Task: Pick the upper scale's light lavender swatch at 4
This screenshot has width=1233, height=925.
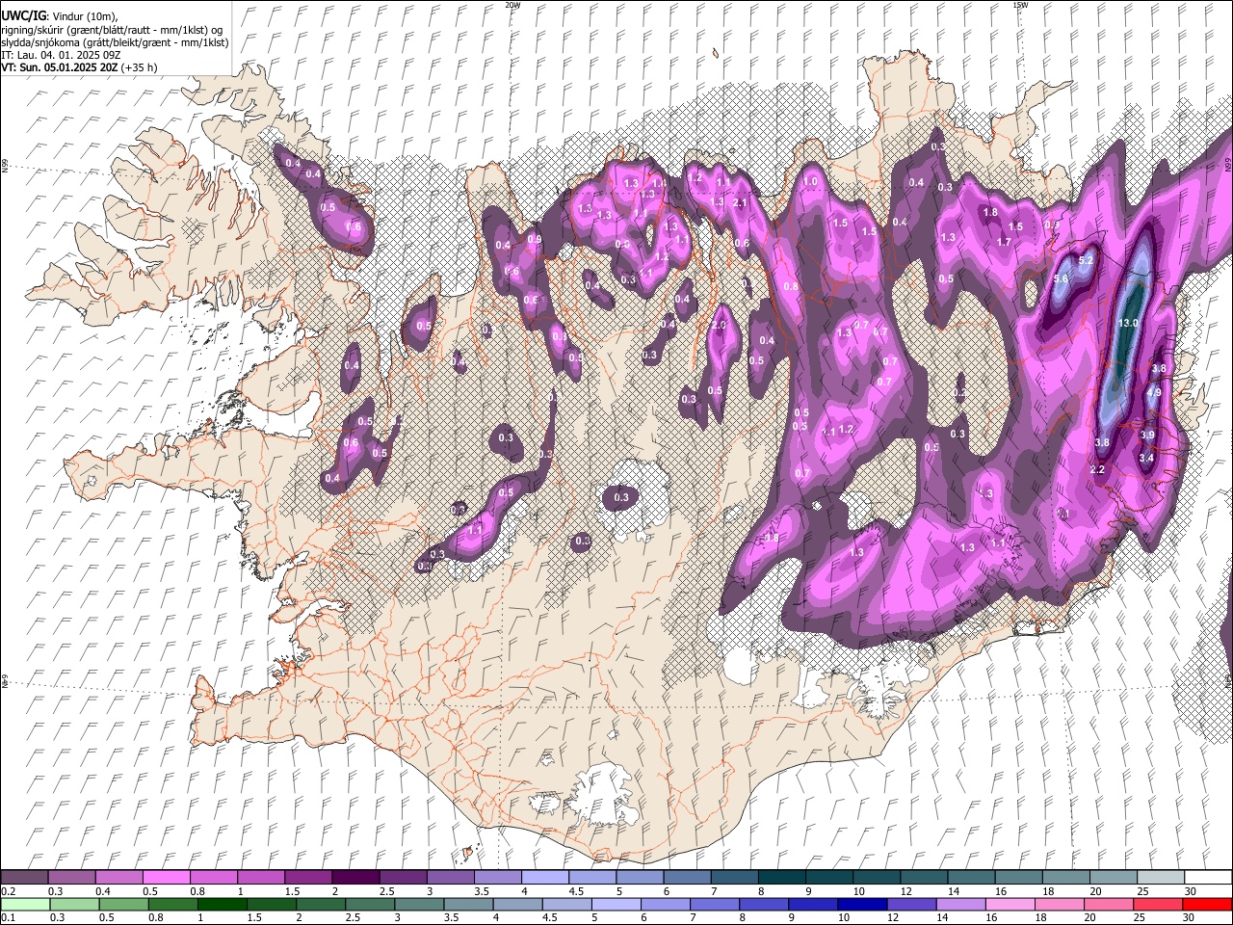Action: point(545,878)
